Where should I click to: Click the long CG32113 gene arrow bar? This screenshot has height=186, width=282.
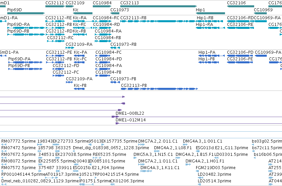tap(158, 6)
